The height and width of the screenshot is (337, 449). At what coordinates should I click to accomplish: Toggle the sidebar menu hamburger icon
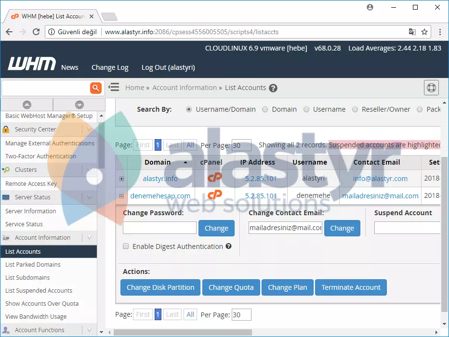point(114,87)
